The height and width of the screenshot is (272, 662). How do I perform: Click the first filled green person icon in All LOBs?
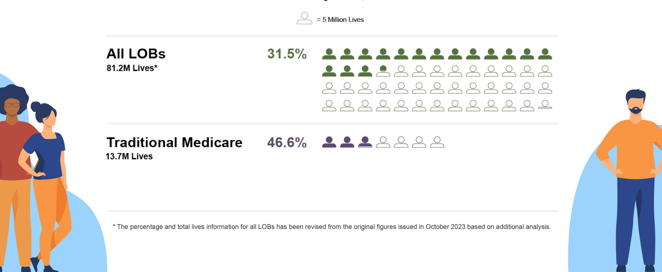click(329, 54)
